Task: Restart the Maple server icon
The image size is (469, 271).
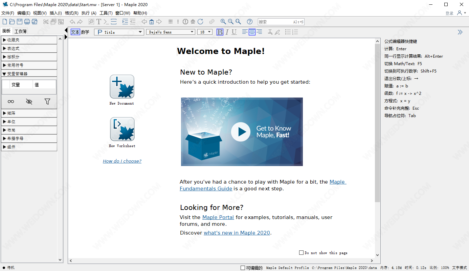Action: tap(200, 22)
